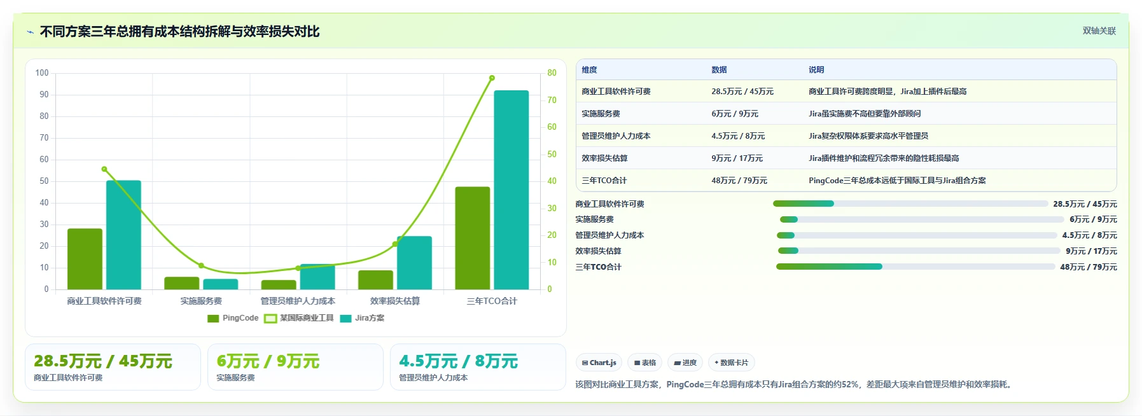Click the 管理员维护人力成本 progress bar
This screenshot has width=1142, height=416.
[x=917, y=235]
